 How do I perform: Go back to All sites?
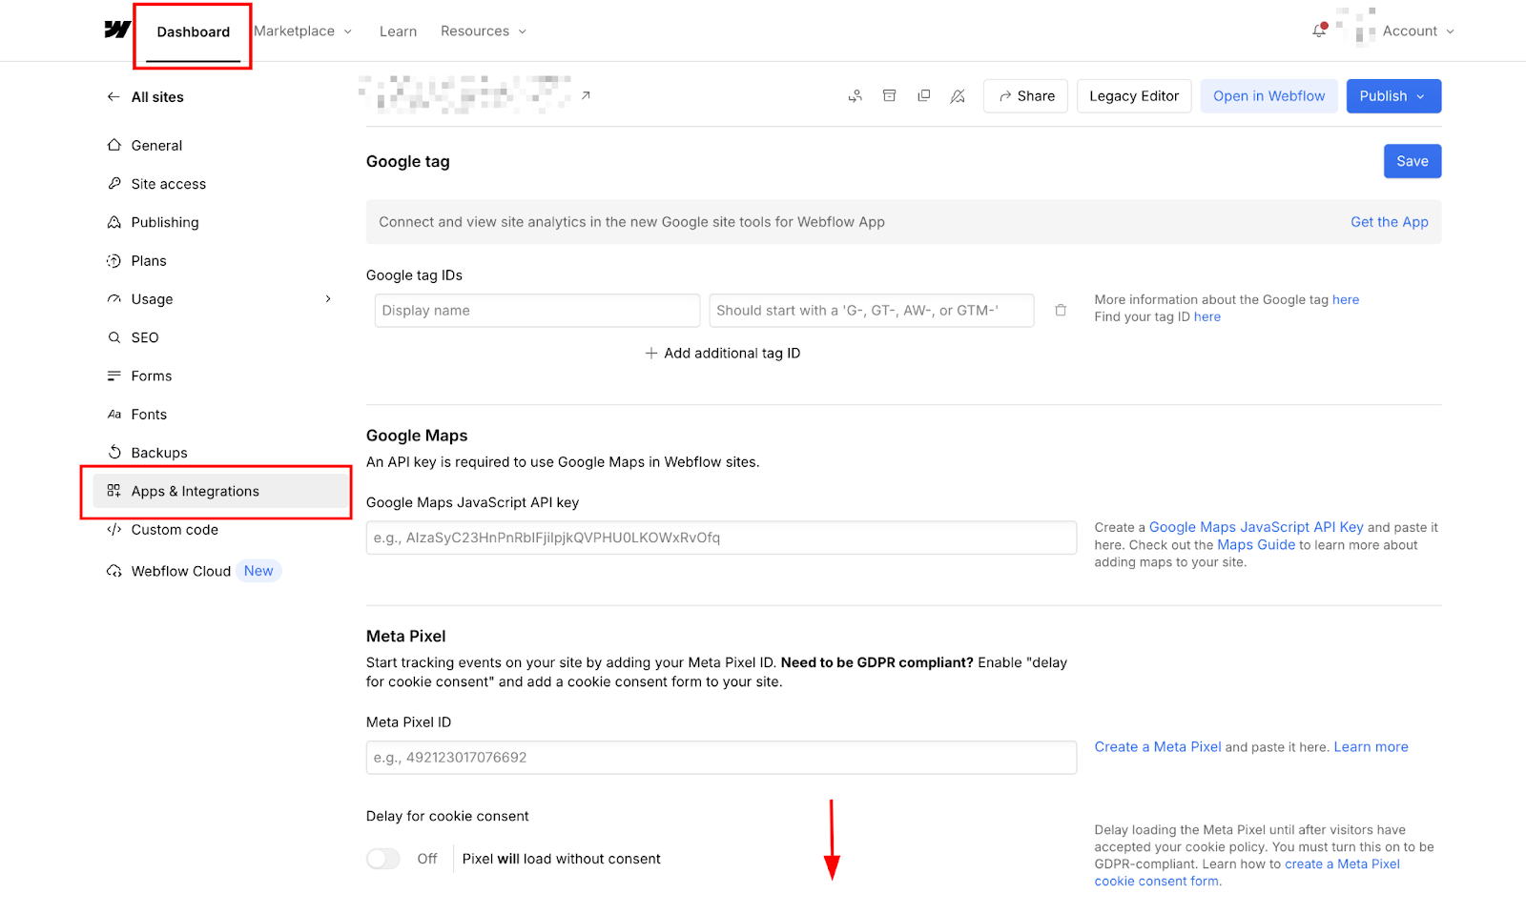point(157,97)
